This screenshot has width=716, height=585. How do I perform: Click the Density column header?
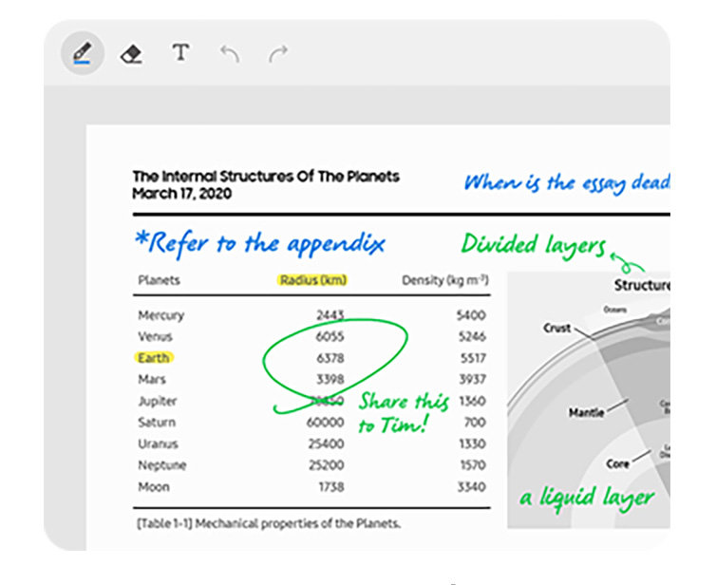click(444, 280)
